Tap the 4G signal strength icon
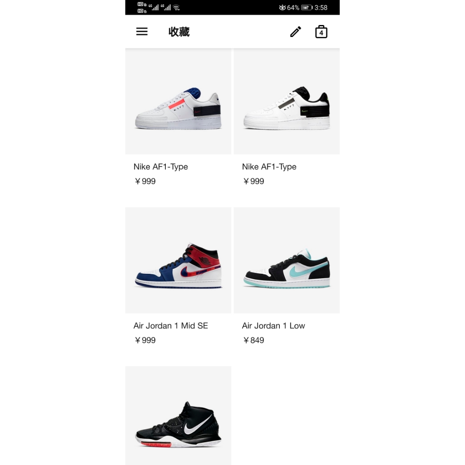Screen dimensions: 465x465 154,7
